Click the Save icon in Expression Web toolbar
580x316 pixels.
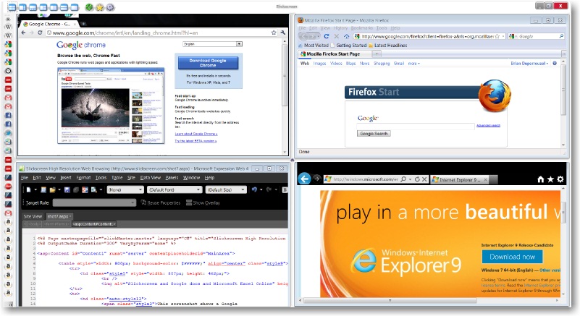(x=67, y=190)
